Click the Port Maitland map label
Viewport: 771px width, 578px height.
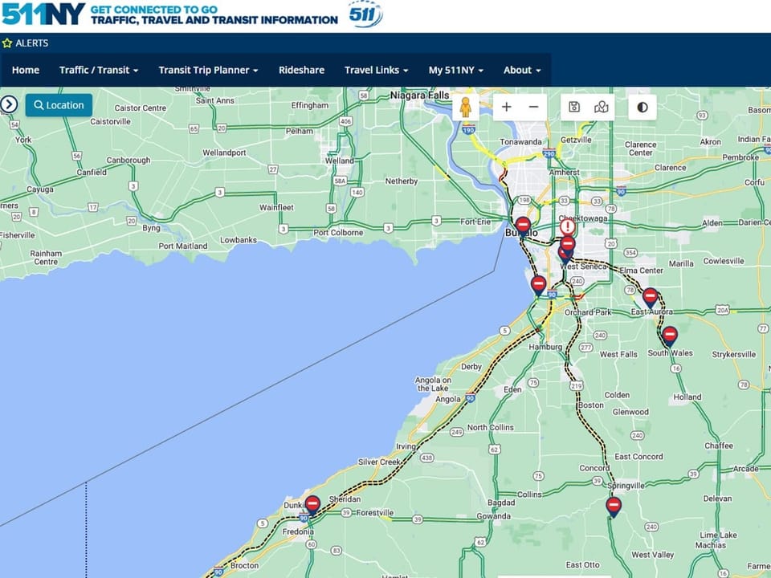coord(183,246)
